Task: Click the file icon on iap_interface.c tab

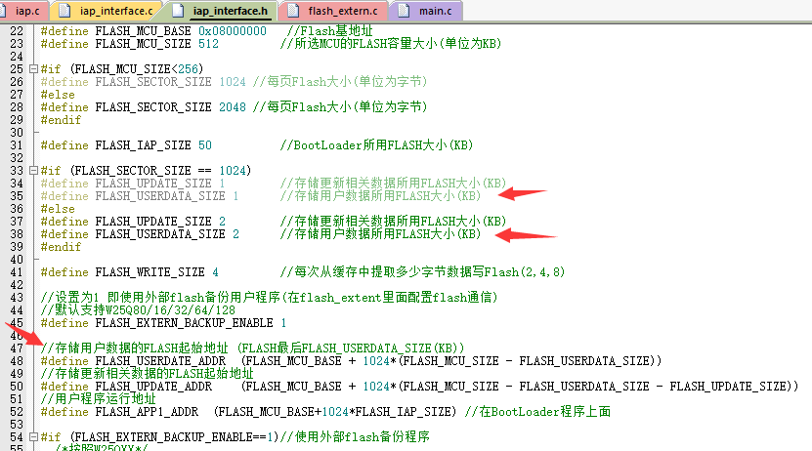Action: (x=64, y=11)
